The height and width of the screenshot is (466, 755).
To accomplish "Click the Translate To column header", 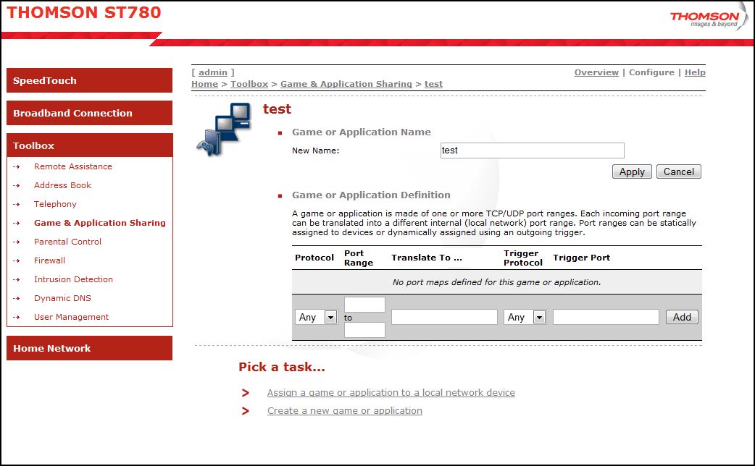I will point(427,258).
